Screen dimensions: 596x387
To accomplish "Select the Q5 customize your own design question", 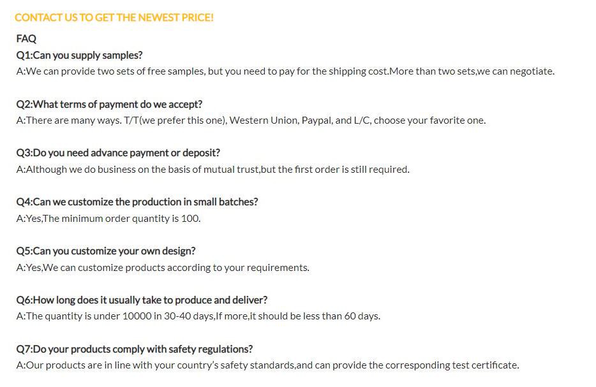I will click(105, 251).
